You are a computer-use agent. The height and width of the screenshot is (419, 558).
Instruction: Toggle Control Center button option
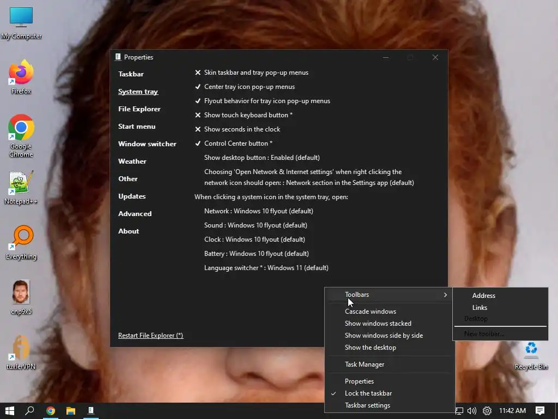pos(233,143)
